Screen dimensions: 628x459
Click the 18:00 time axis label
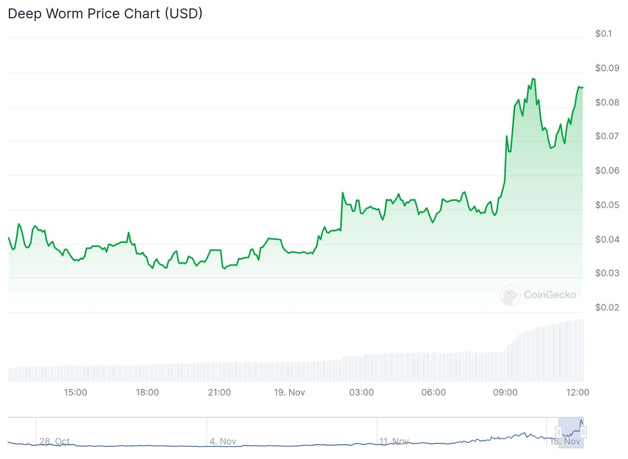tap(147, 392)
